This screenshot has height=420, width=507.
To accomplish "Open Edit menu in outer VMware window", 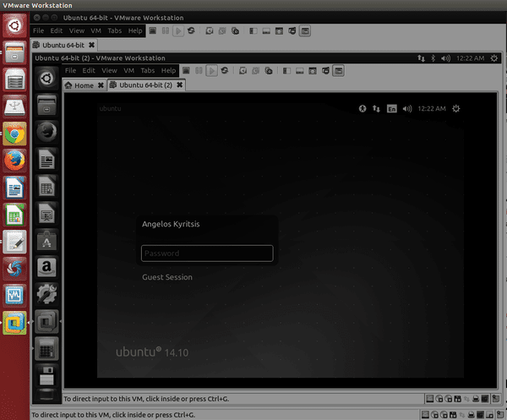I will tap(57, 30).
